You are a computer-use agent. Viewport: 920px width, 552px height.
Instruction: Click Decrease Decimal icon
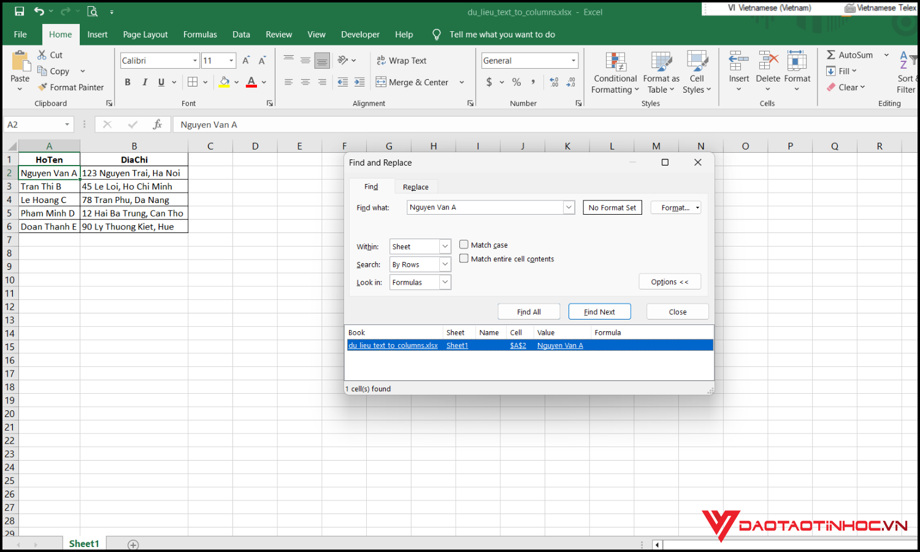tap(571, 82)
